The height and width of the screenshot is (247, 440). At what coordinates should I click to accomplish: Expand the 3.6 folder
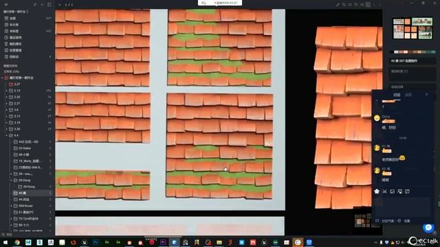[7, 110]
